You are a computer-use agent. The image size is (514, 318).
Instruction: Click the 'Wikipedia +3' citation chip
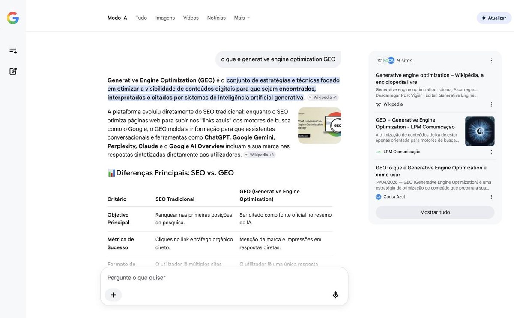pos(260,155)
